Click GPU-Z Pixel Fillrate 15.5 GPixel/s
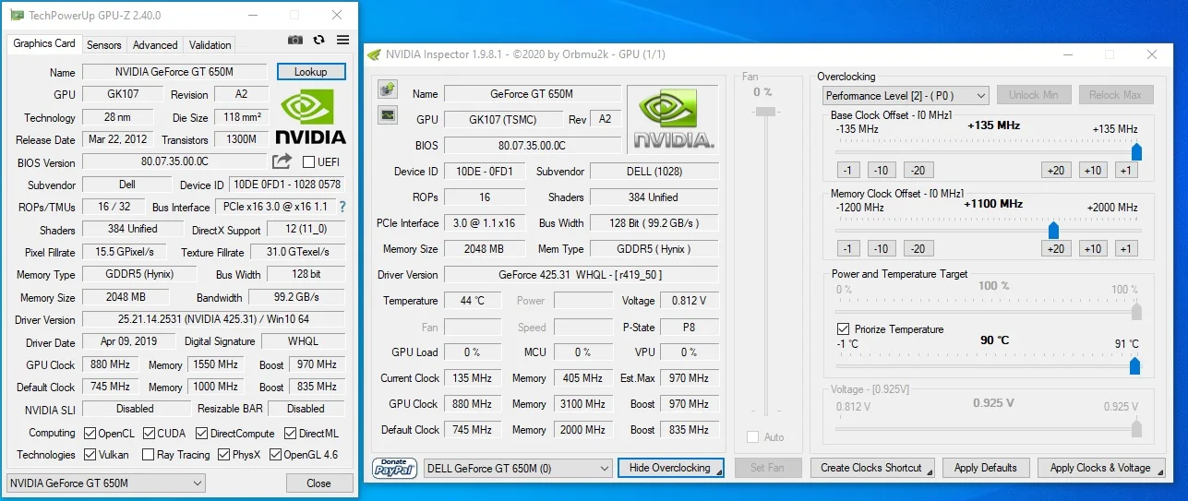Image resolution: width=1188 pixels, height=501 pixels. click(x=125, y=252)
